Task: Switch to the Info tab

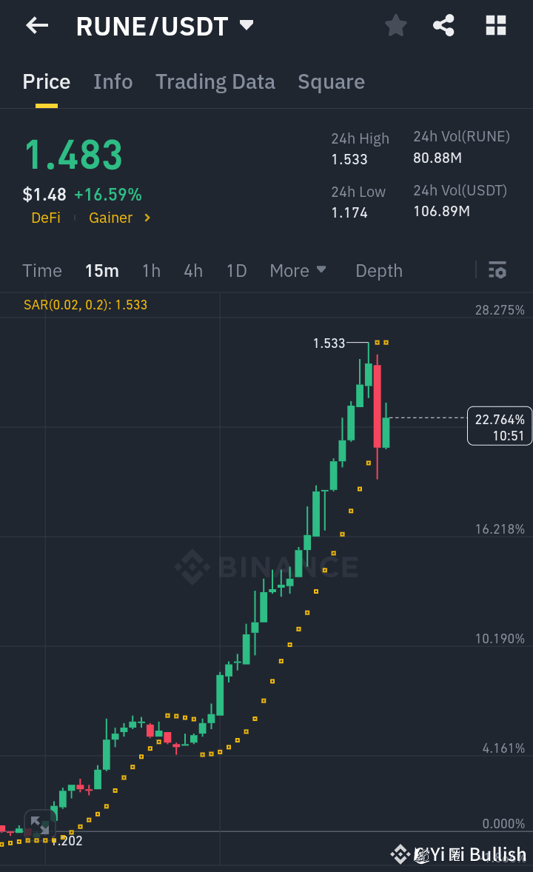Action: click(x=113, y=81)
